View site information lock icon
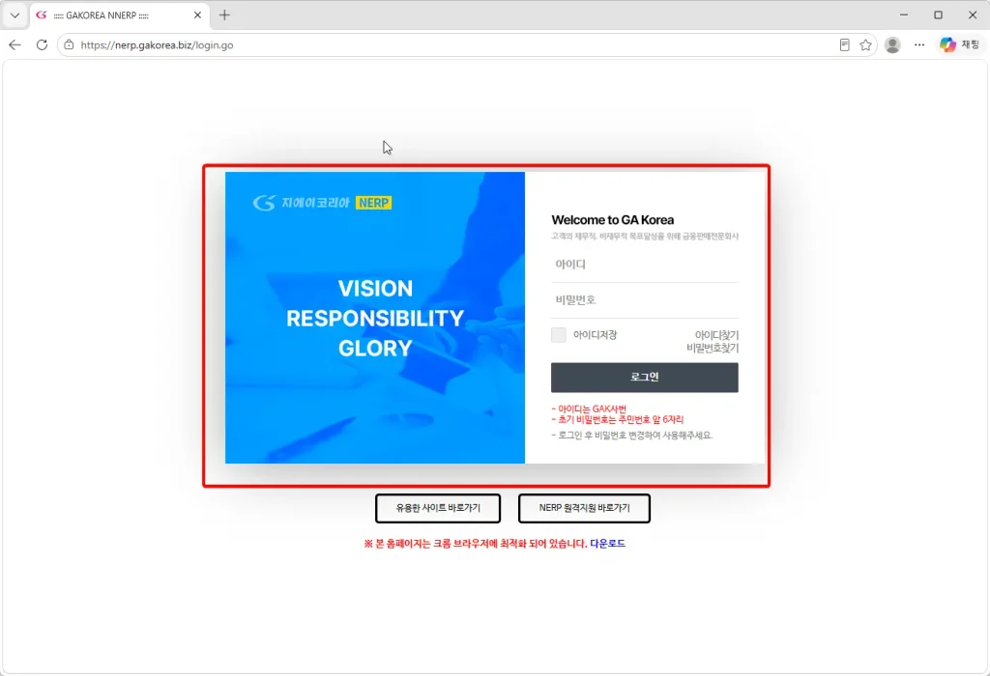 [x=69, y=44]
